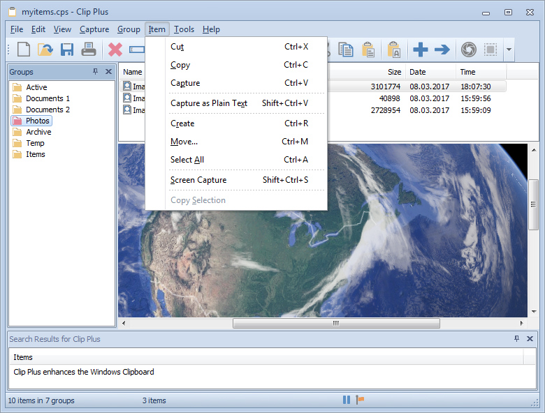Expand the toolbar overflow dropdown arrow

(509, 50)
